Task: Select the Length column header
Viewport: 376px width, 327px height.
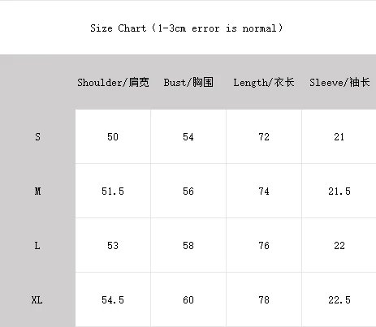Action: pos(264,82)
